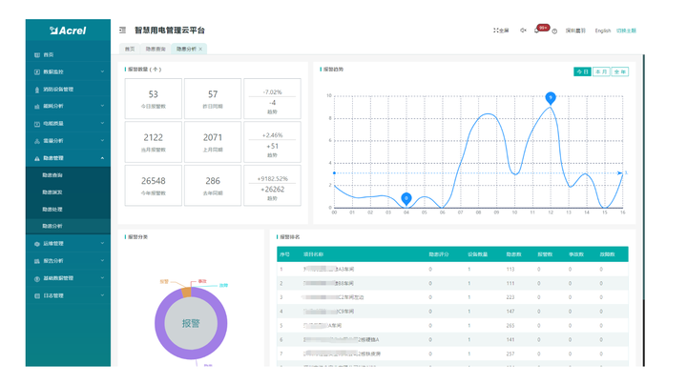Expand the 基础数据管理 menu chevron
This screenshot has width=687, height=384.
(102, 278)
